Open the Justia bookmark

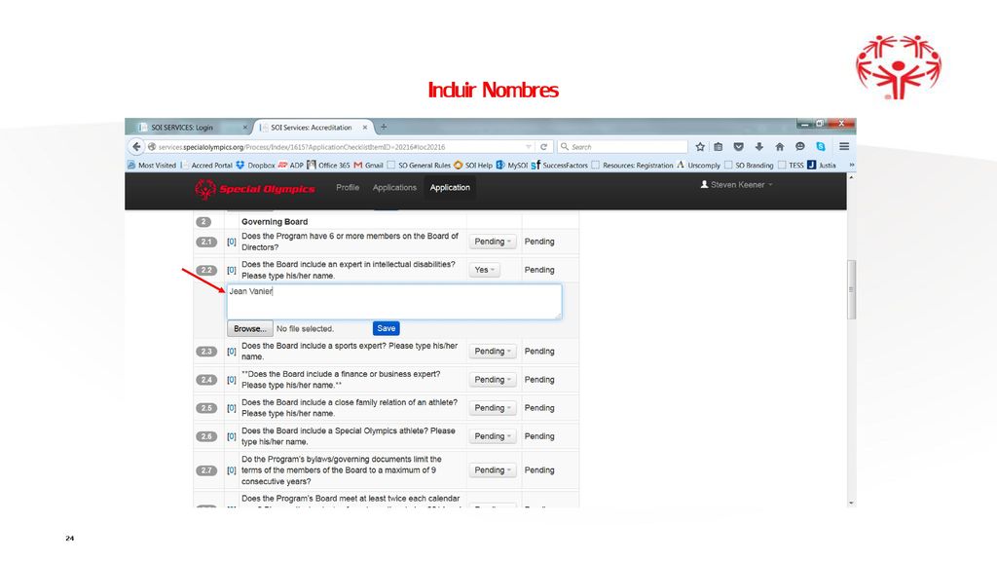tap(822, 166)
